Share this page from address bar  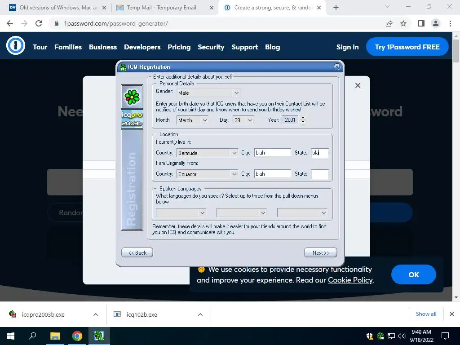pos(389,23)
